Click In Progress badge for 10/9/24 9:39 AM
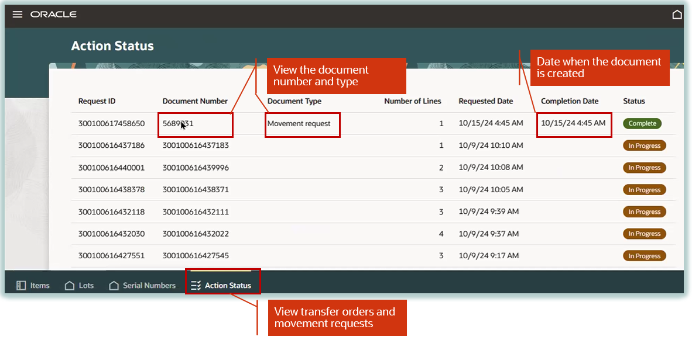Screen dimensions: 692x340 pos(645,212)
